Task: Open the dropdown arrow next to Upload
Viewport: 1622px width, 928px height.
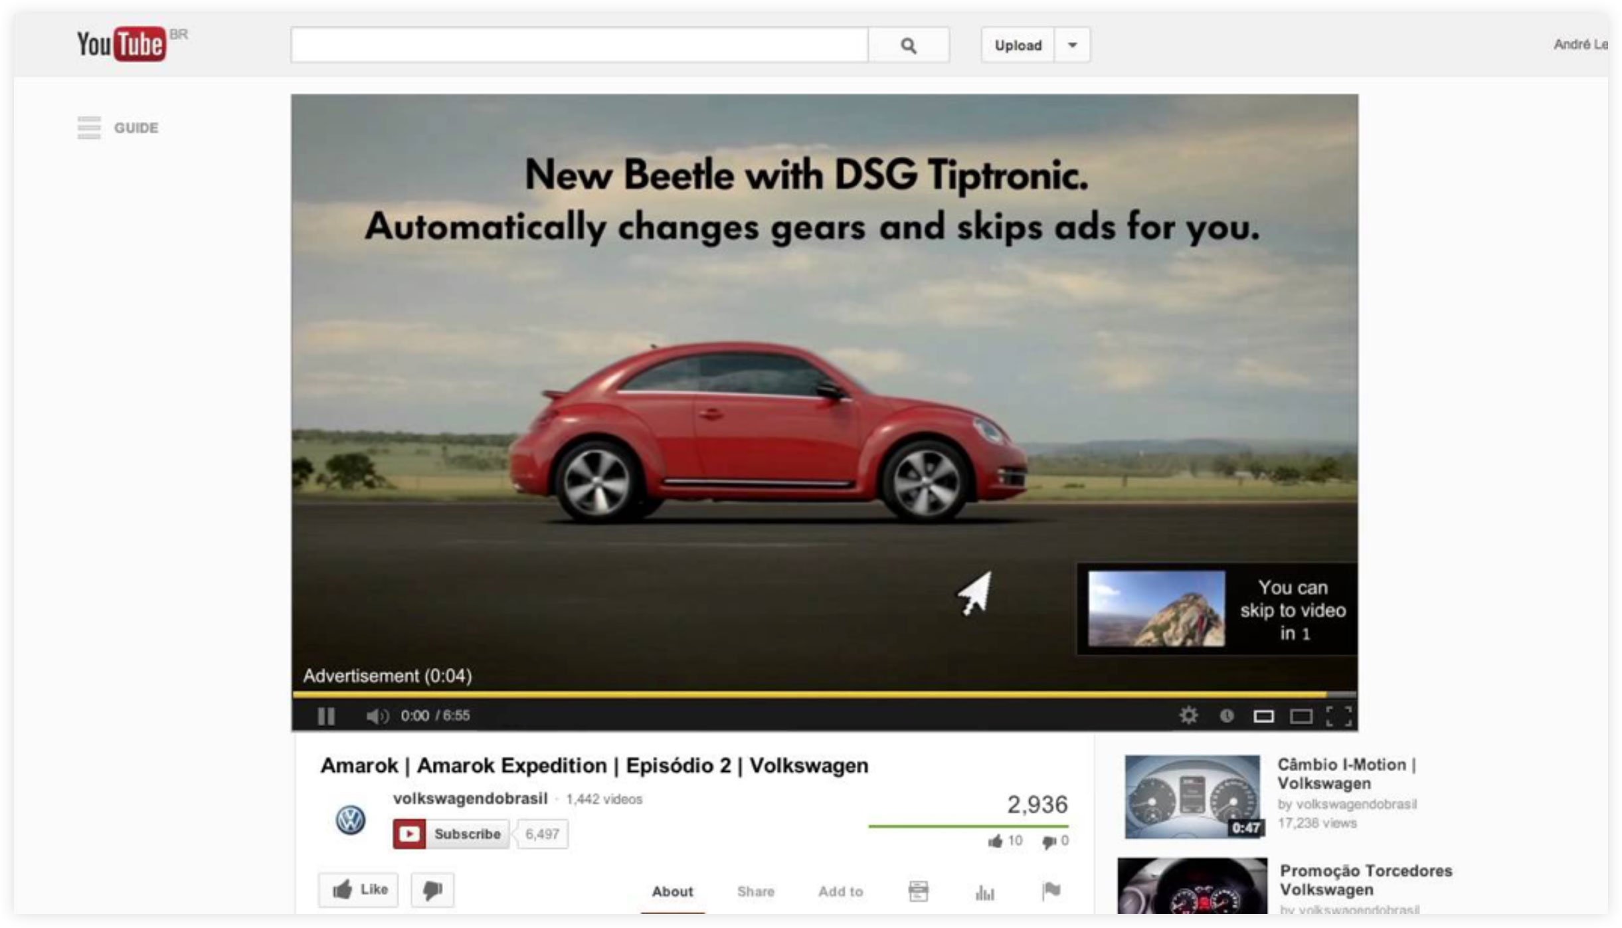Action: point(1072,45)
